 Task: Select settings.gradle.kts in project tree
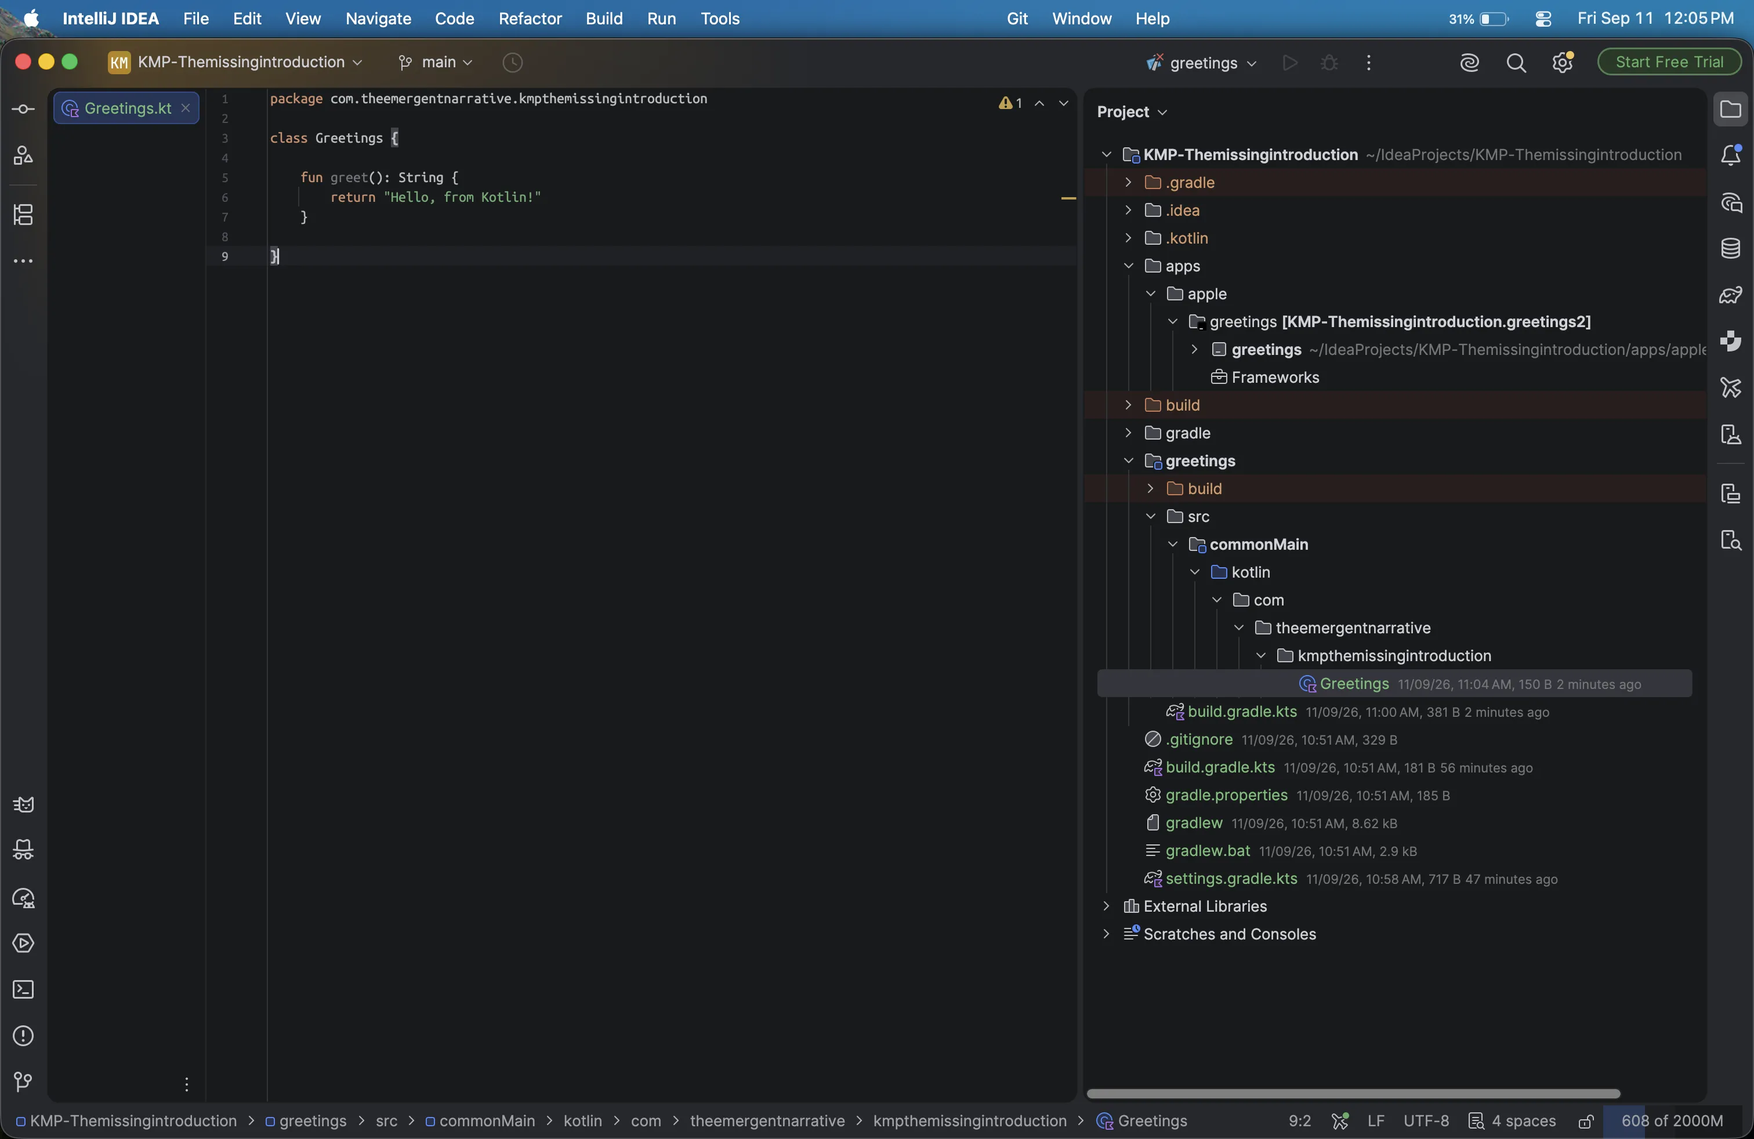point(1231,878)
